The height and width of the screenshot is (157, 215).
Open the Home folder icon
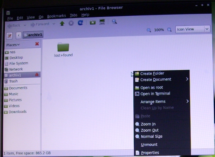coord(92,22)
